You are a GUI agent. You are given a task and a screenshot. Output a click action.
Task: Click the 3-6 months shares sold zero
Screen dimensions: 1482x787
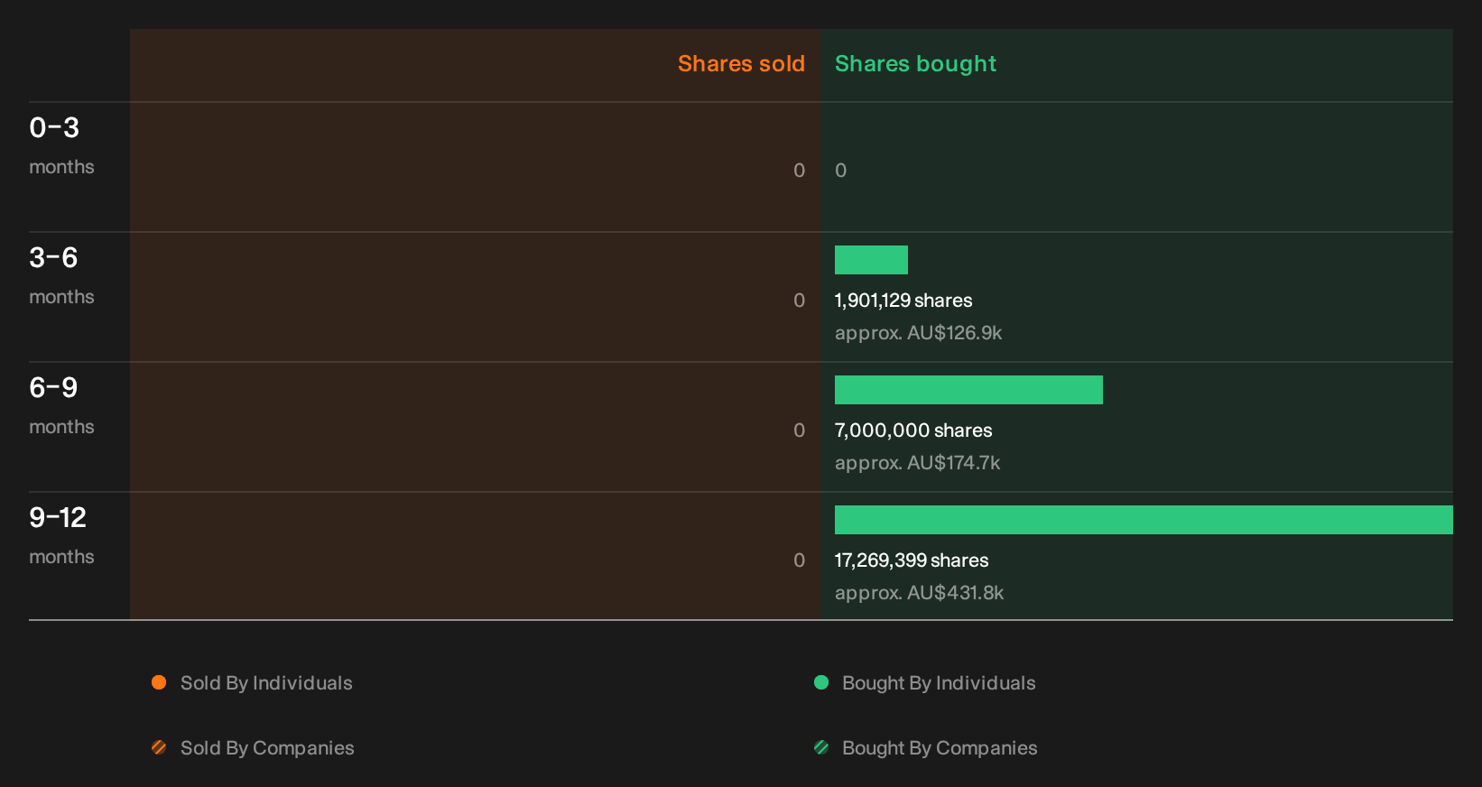800,301
